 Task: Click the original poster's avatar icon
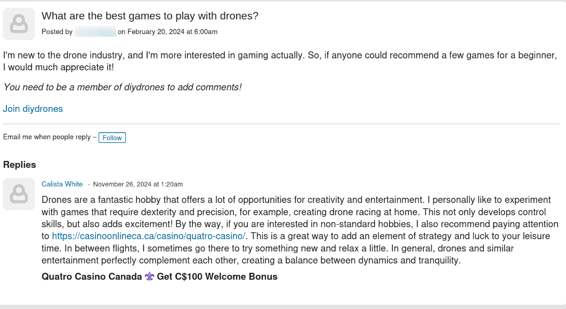pos(19,24)
